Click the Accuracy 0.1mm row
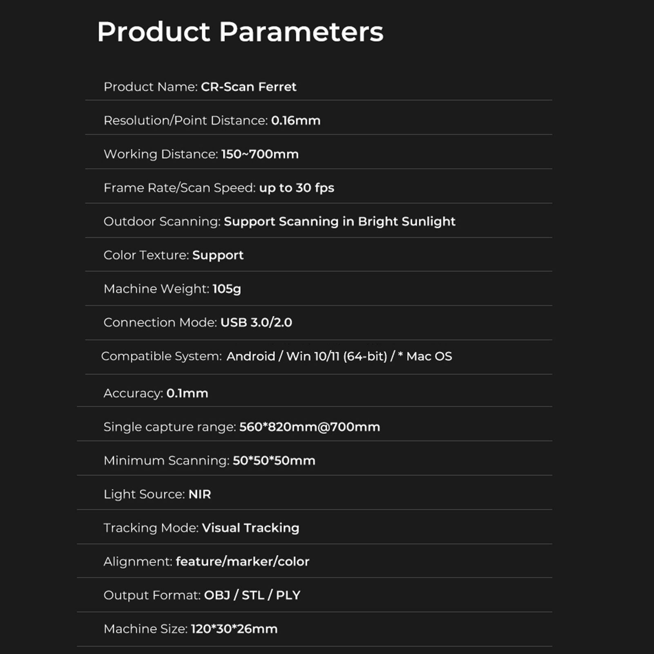The image size is (654, 654). [x=156, y=393]
